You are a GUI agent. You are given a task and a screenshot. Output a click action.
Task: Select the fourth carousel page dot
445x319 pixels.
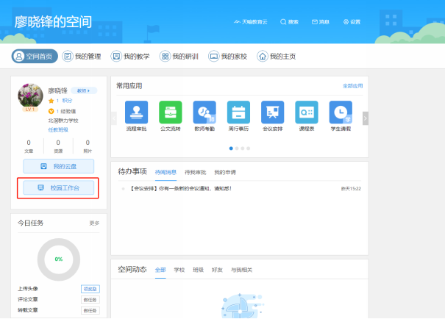click(x=248, y=148)
